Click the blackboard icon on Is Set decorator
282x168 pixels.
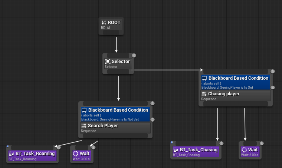204,78
